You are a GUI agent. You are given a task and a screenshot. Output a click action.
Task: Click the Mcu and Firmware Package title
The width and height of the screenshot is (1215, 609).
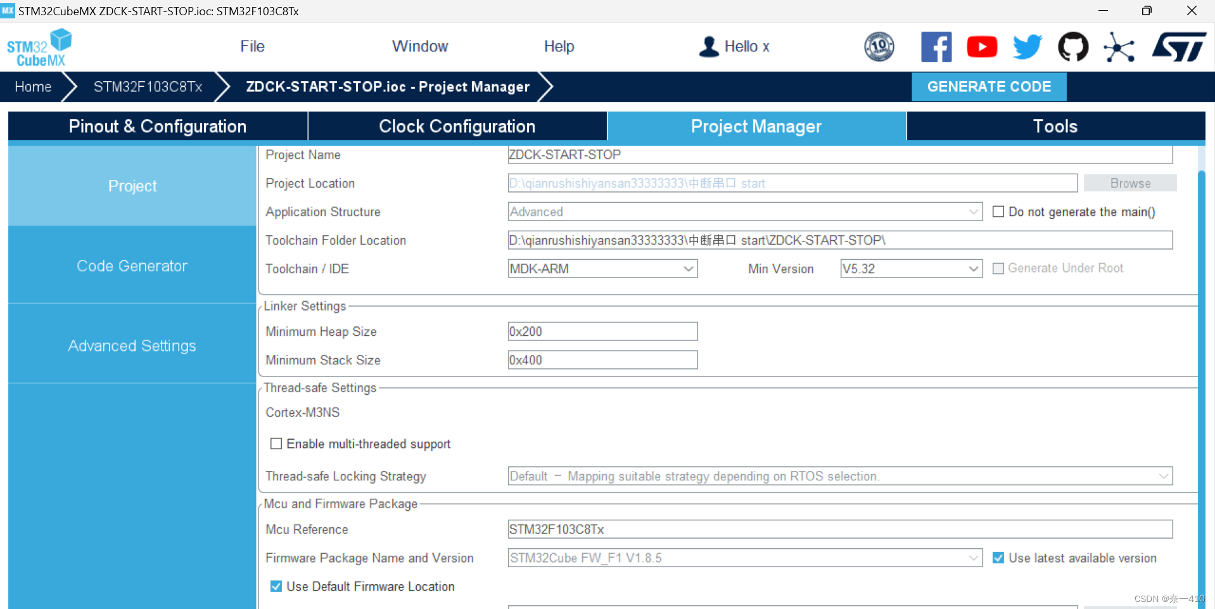point(340,504)
